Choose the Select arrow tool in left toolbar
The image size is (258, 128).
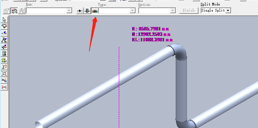[4, 20]
